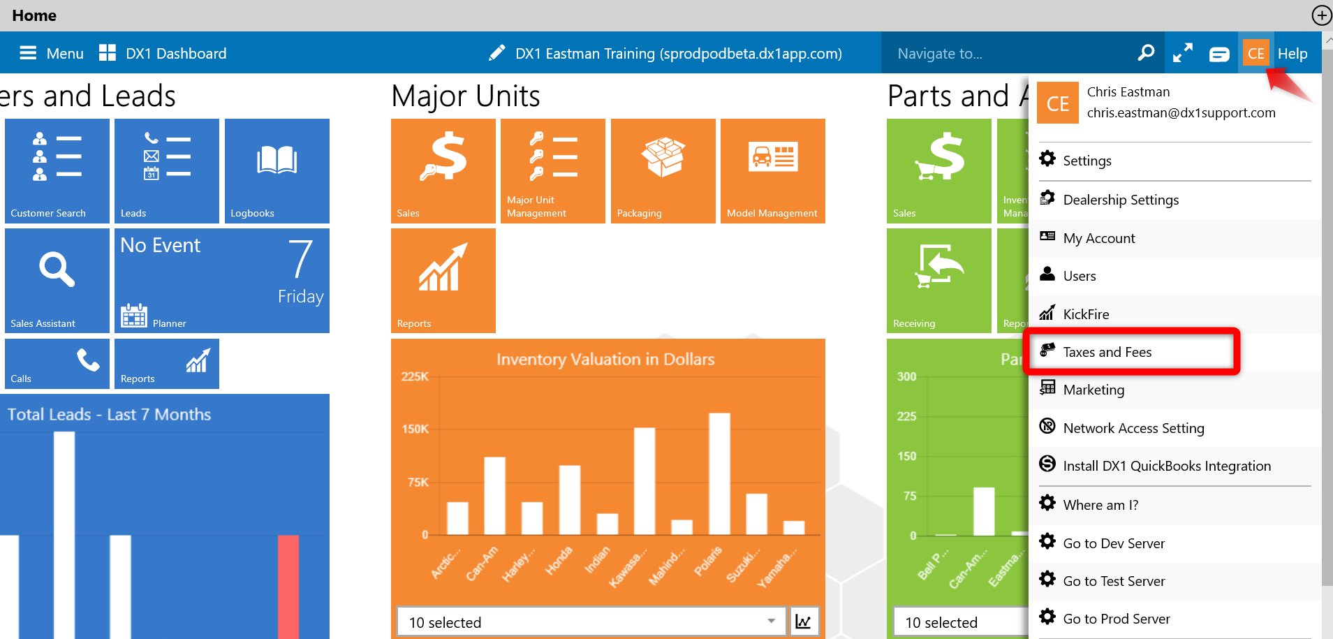Open the orange Reports tile in Major Units
The image size is (1333, 639).
click(x=443, y=281)
